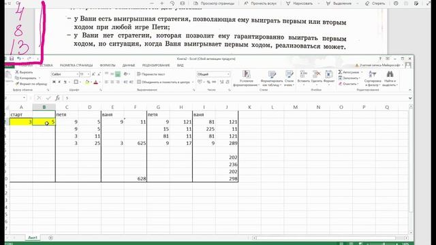The width and height of the screenshot is (436, 245).
Task: Open Общий number format dropdown
Action: click(x=228, y=74)
